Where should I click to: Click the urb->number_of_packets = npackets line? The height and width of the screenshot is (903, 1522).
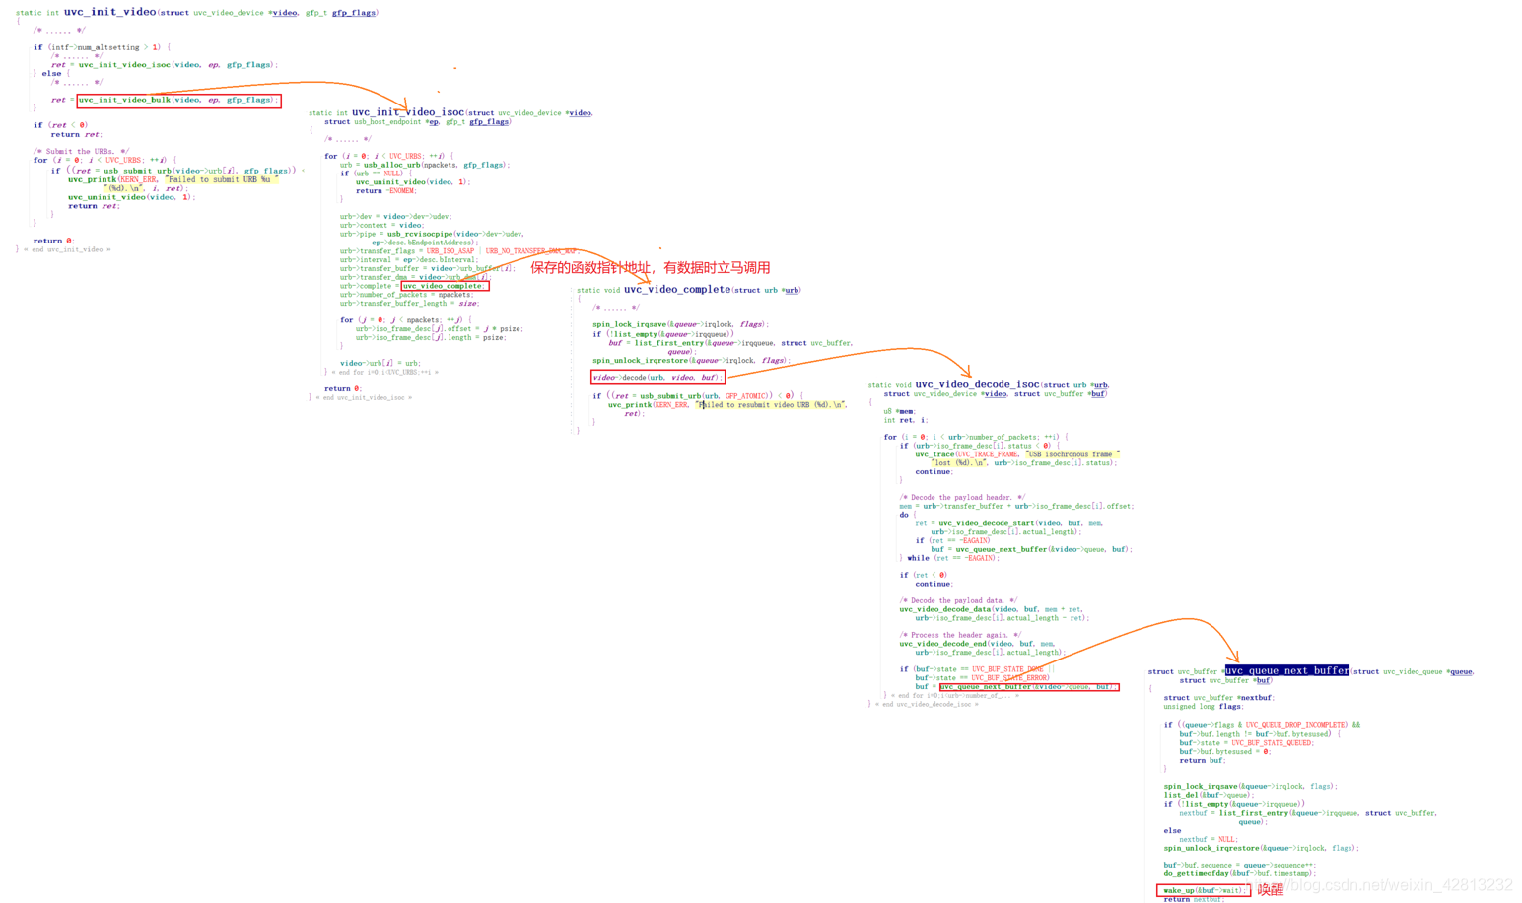pos(407,295)
